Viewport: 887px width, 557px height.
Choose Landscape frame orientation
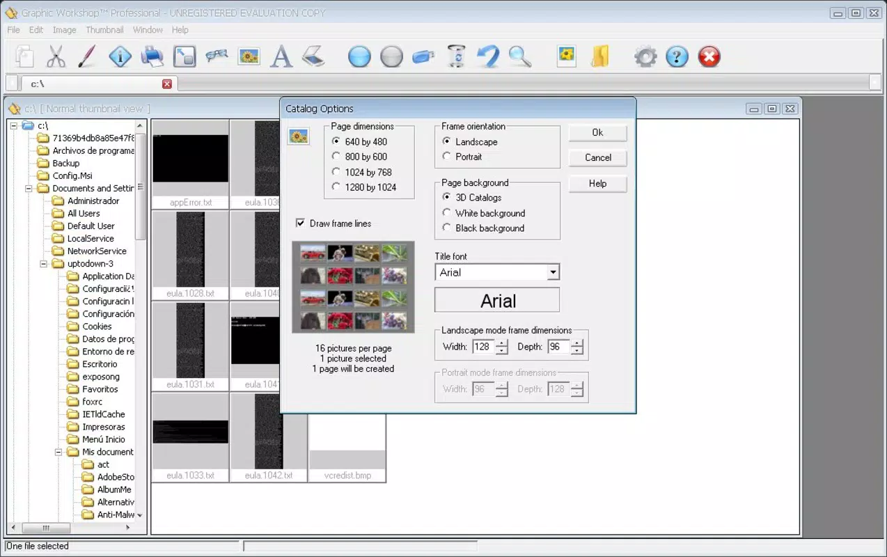471,141
